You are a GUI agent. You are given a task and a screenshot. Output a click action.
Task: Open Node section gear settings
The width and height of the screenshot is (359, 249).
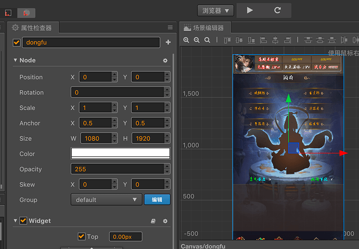(165, 61)
